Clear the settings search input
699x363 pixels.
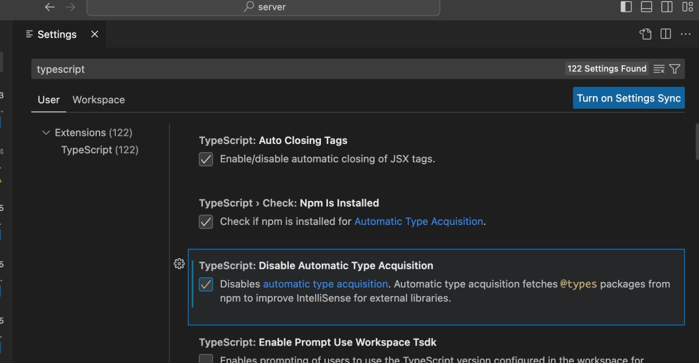tap(659, 69)
